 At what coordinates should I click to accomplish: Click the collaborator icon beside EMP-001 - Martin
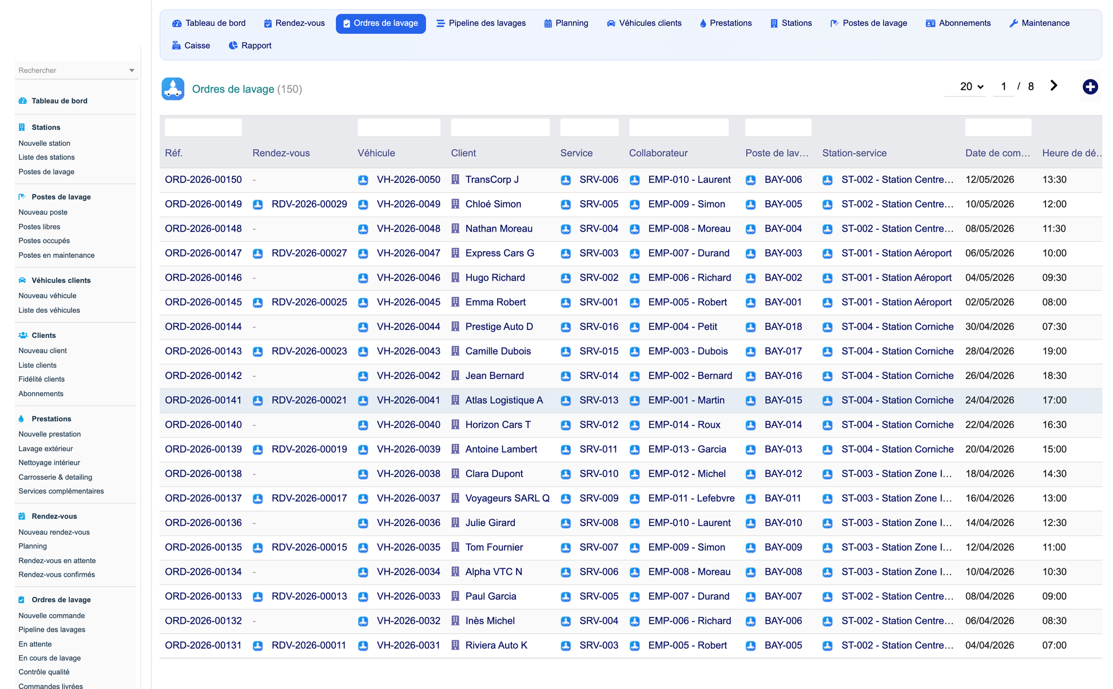click(635, 401)
